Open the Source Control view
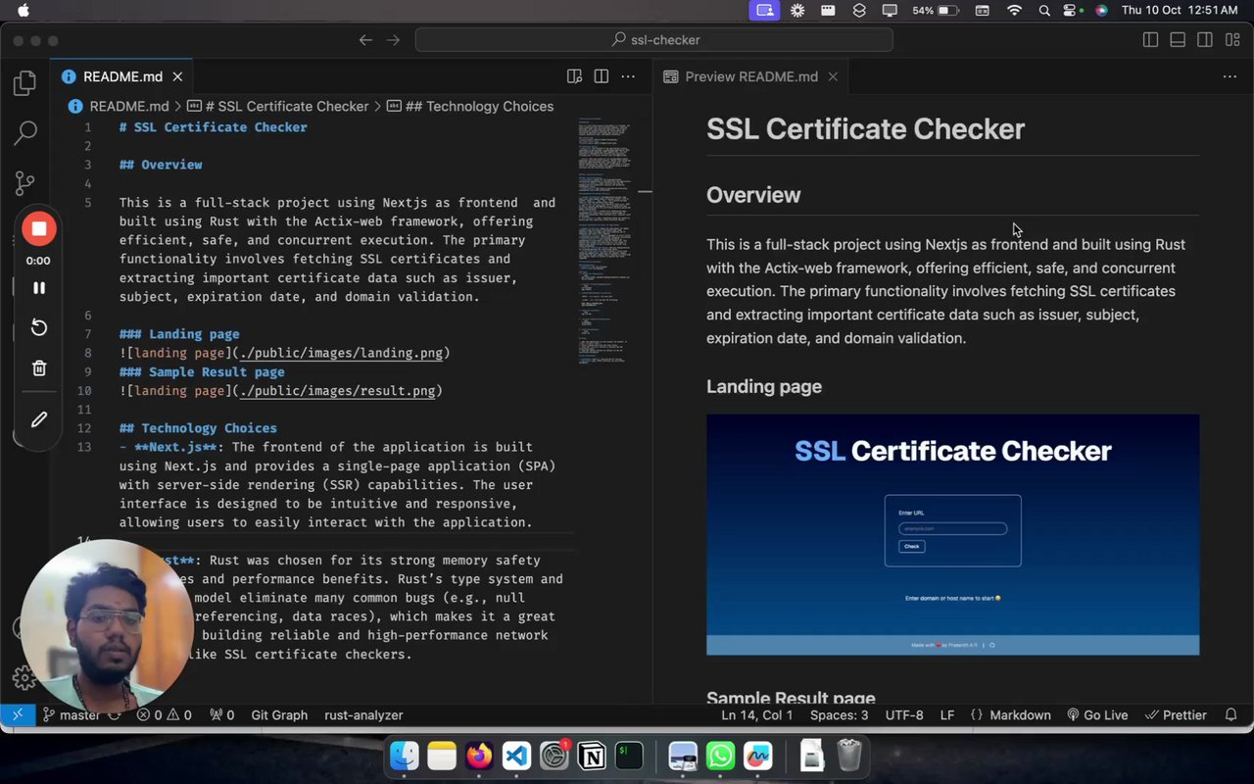1254x784 pixels. (24, 183)
